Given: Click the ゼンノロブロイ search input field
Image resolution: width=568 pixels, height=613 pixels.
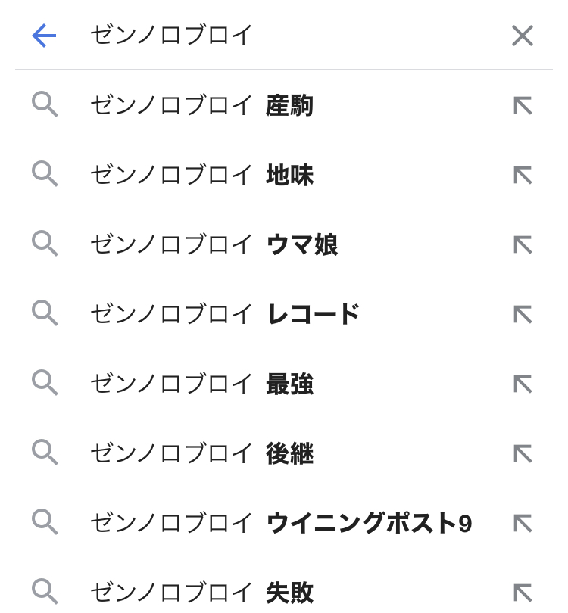Looking at the screenshot, I should 288,36.
